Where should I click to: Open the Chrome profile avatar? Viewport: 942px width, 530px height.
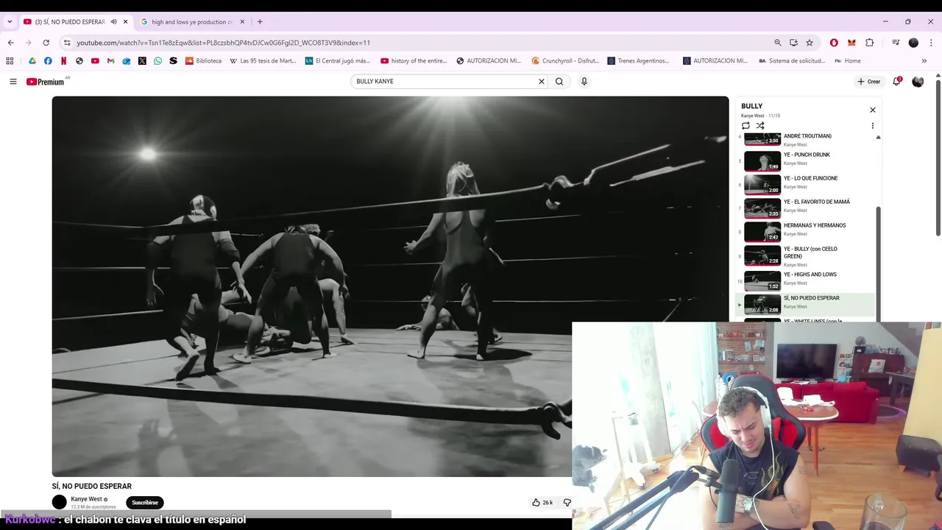(913, 43)
